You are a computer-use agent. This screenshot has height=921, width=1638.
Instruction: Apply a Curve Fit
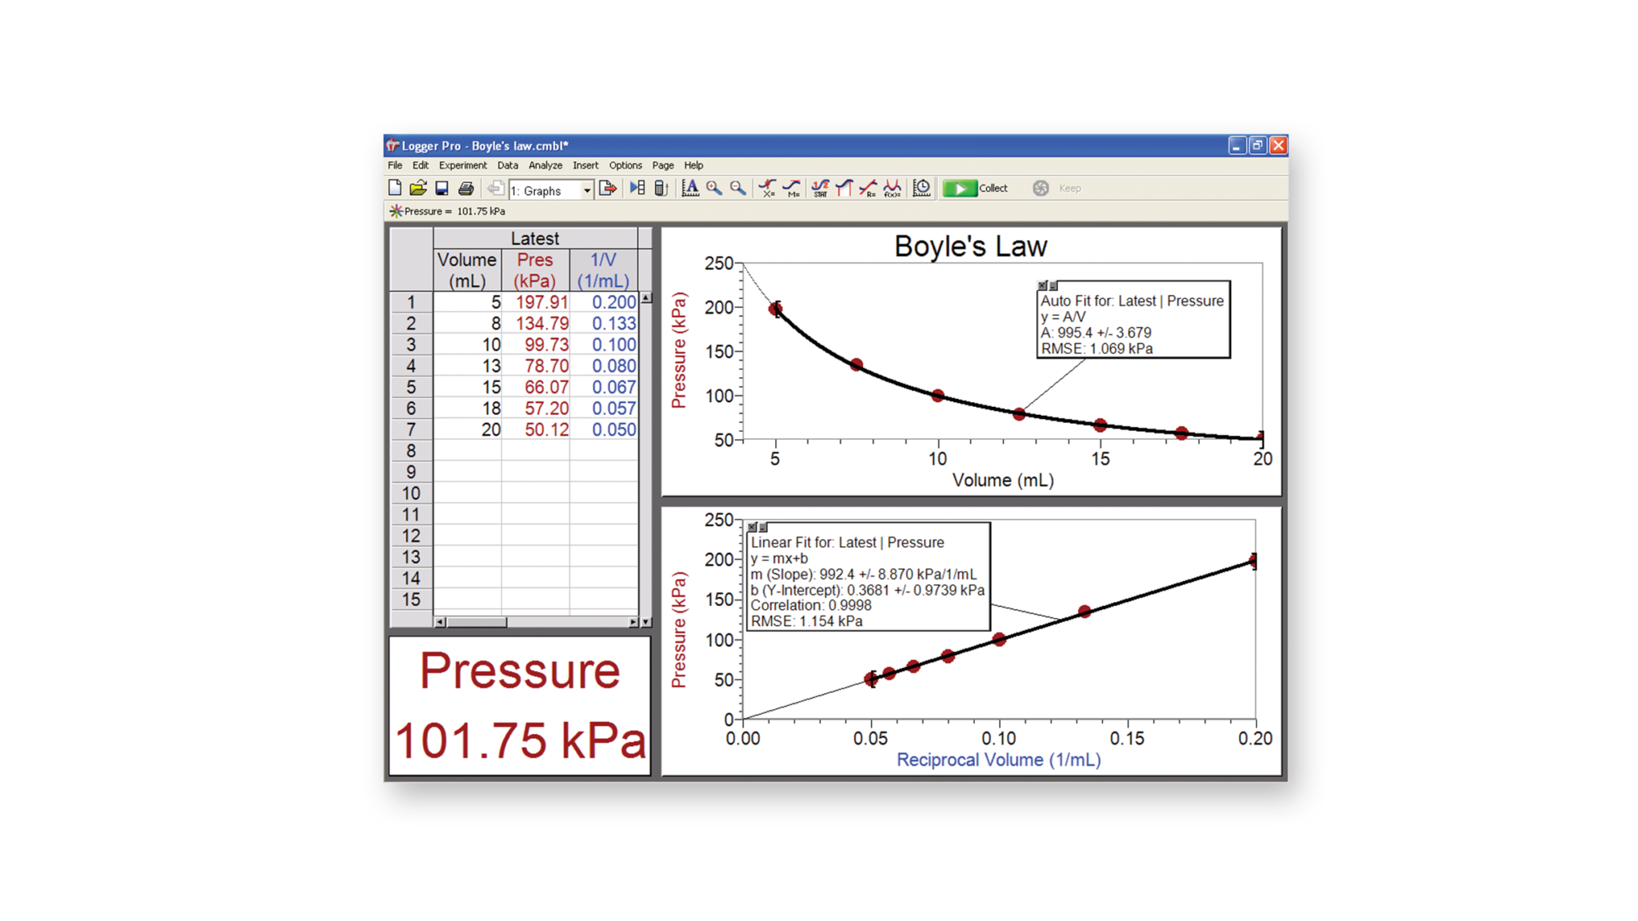[x=893, y=189]
